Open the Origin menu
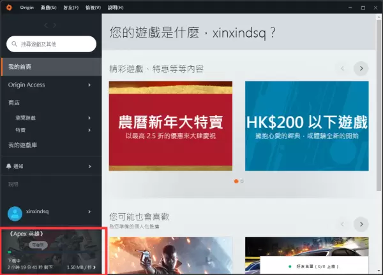Image resolution: width=383 pixels, height=275 pixels. (x=27, y=8)
